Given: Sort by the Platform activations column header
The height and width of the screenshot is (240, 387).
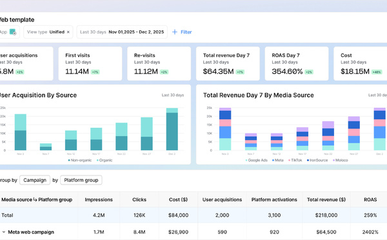Looking at the screenshot, I should (274, 199).
